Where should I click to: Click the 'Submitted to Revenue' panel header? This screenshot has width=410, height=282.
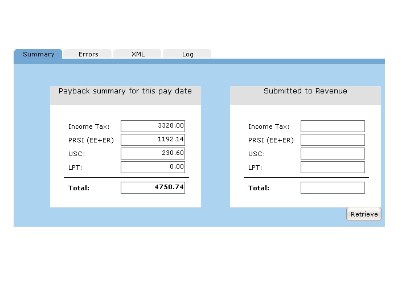point(305,91)
